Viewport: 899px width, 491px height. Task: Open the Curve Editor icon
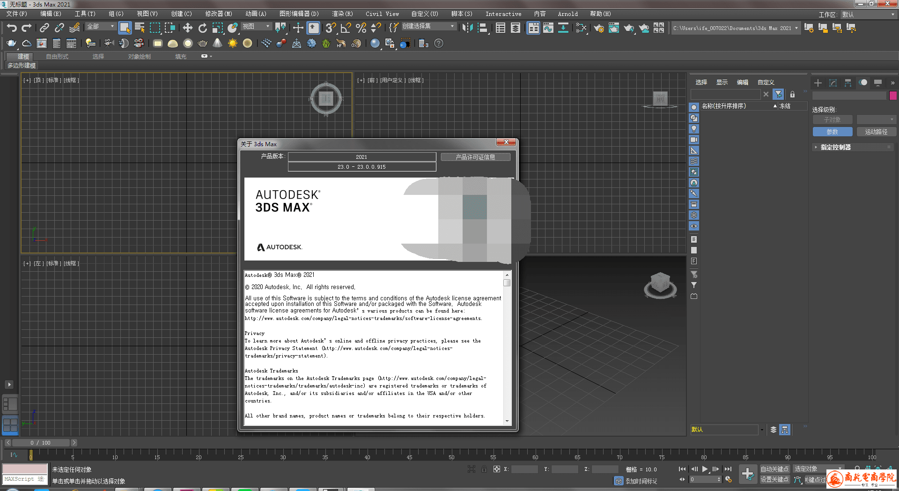click(548, 28)
